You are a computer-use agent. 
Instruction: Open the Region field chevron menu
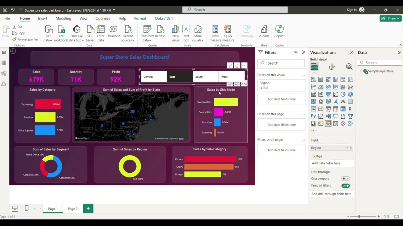pos(347,148)
